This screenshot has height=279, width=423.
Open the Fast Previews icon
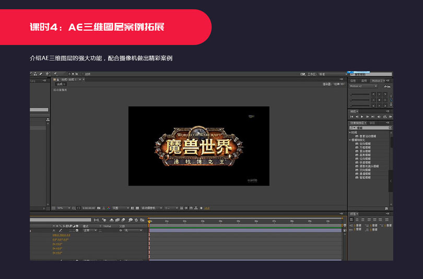pyautogui.click(x=186, y=208)
